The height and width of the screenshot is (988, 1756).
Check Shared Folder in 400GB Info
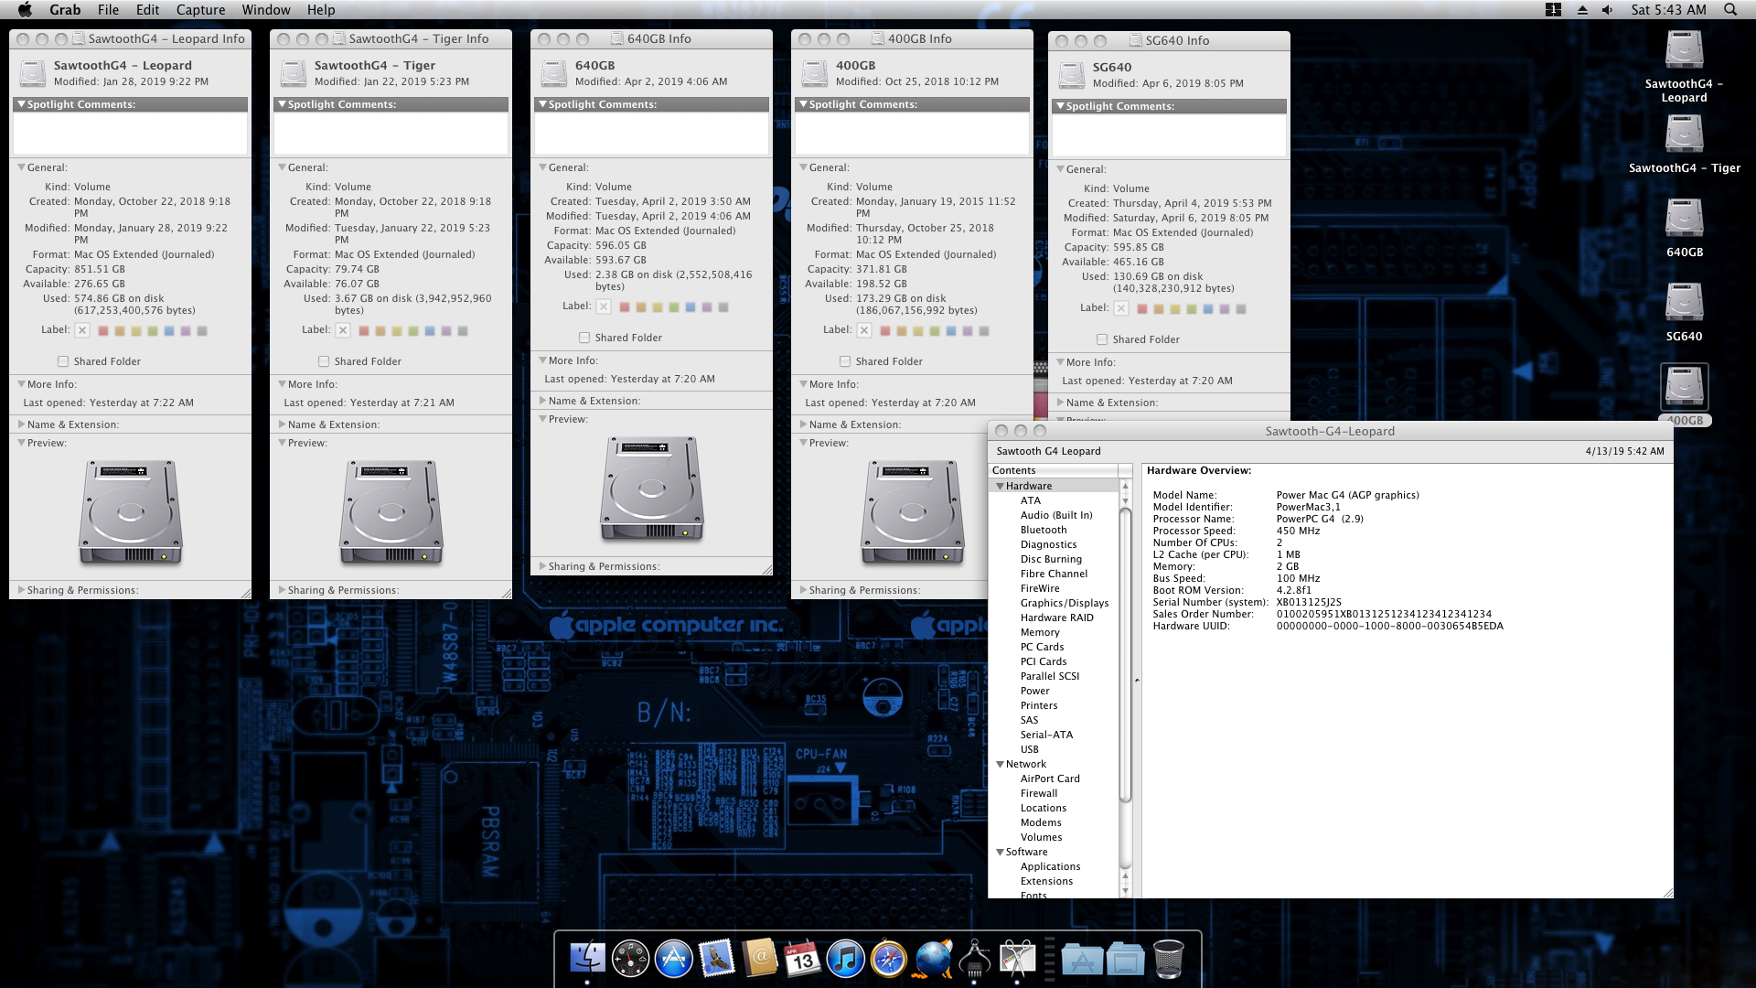[x=845, y=361]
